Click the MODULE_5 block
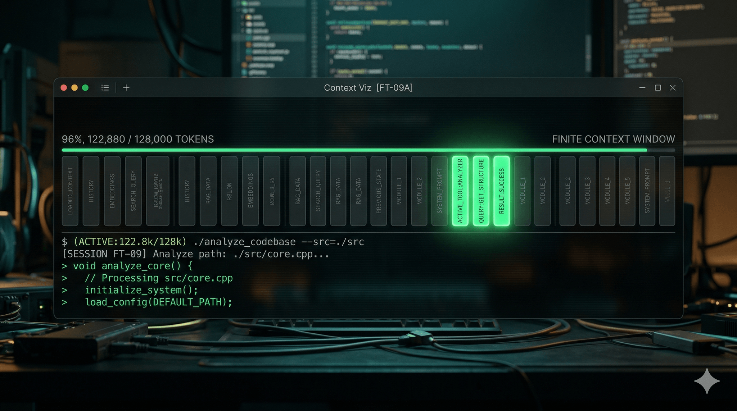The height and width of the screenshot is (411, 737). pos(627,191)
